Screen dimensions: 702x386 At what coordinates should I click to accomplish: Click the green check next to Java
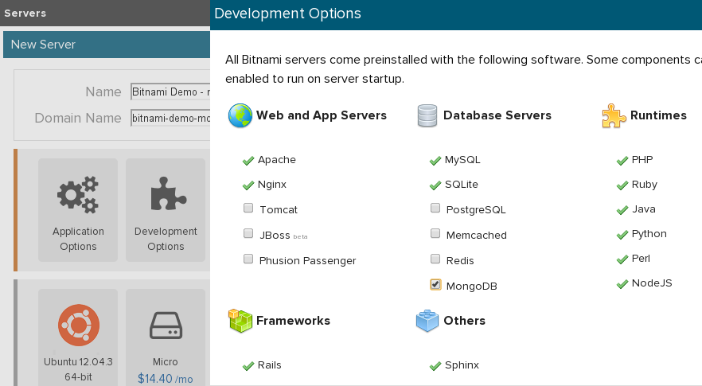coord(622,209)
